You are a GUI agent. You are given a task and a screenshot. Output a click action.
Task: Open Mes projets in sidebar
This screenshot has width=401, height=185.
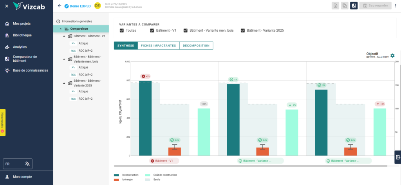pos(22,23)
